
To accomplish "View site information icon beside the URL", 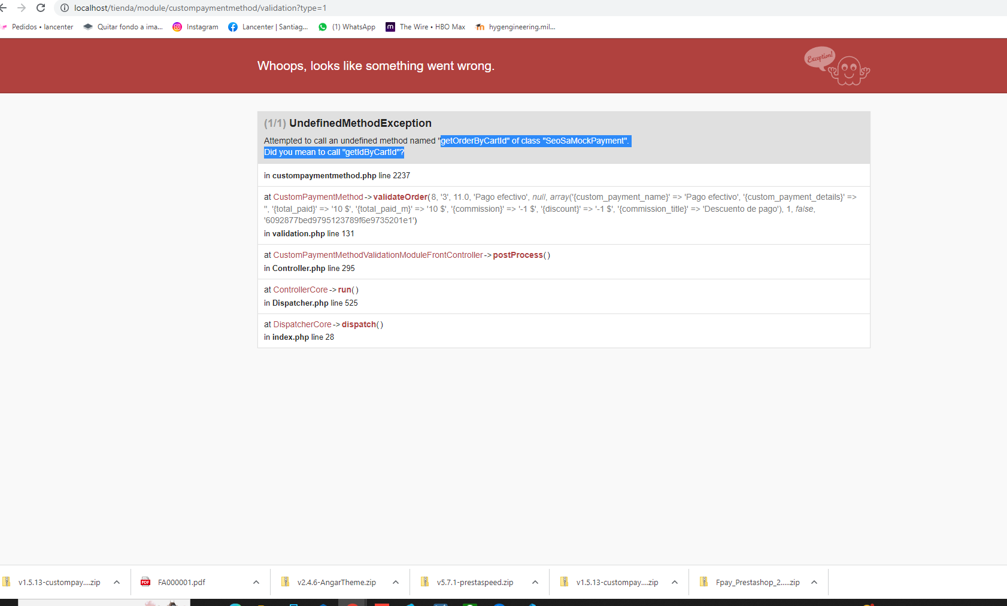I will [x=65, y=8].
